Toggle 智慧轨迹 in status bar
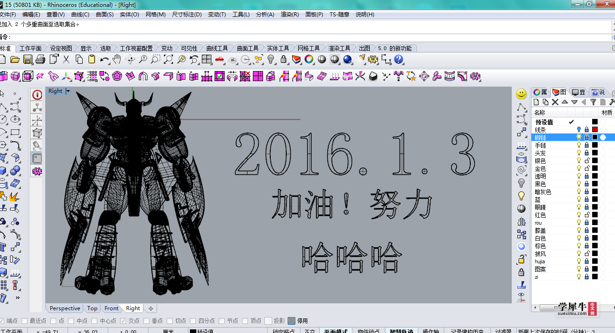This screenshot has width=615, height=333. coord(402,331)
